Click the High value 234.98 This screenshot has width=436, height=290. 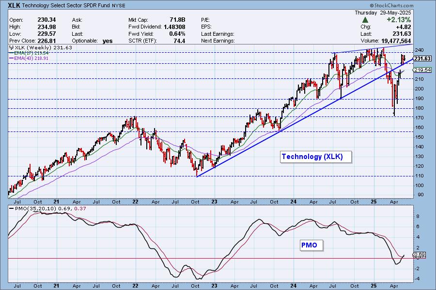[47, 27]
